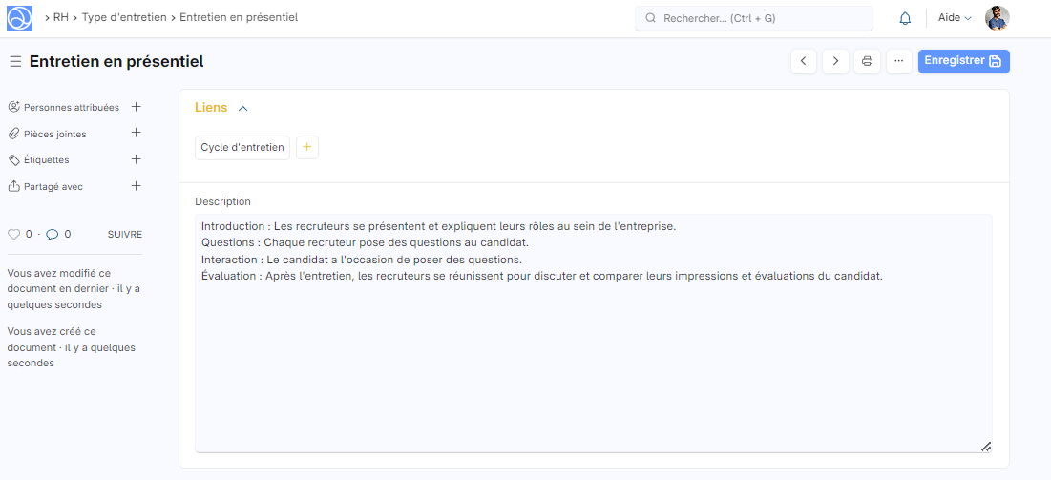Go to next document arrow

(835, 61)
